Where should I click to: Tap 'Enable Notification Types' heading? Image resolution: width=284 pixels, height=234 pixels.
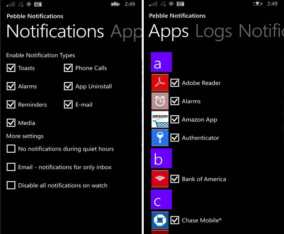[x=40, y=55]
